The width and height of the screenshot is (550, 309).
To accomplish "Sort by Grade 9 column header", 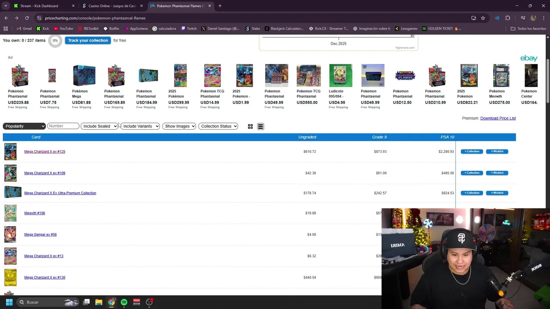I will (379, 137).
